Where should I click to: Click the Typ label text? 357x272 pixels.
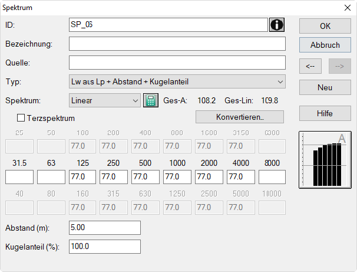click(x=13, y=81)
